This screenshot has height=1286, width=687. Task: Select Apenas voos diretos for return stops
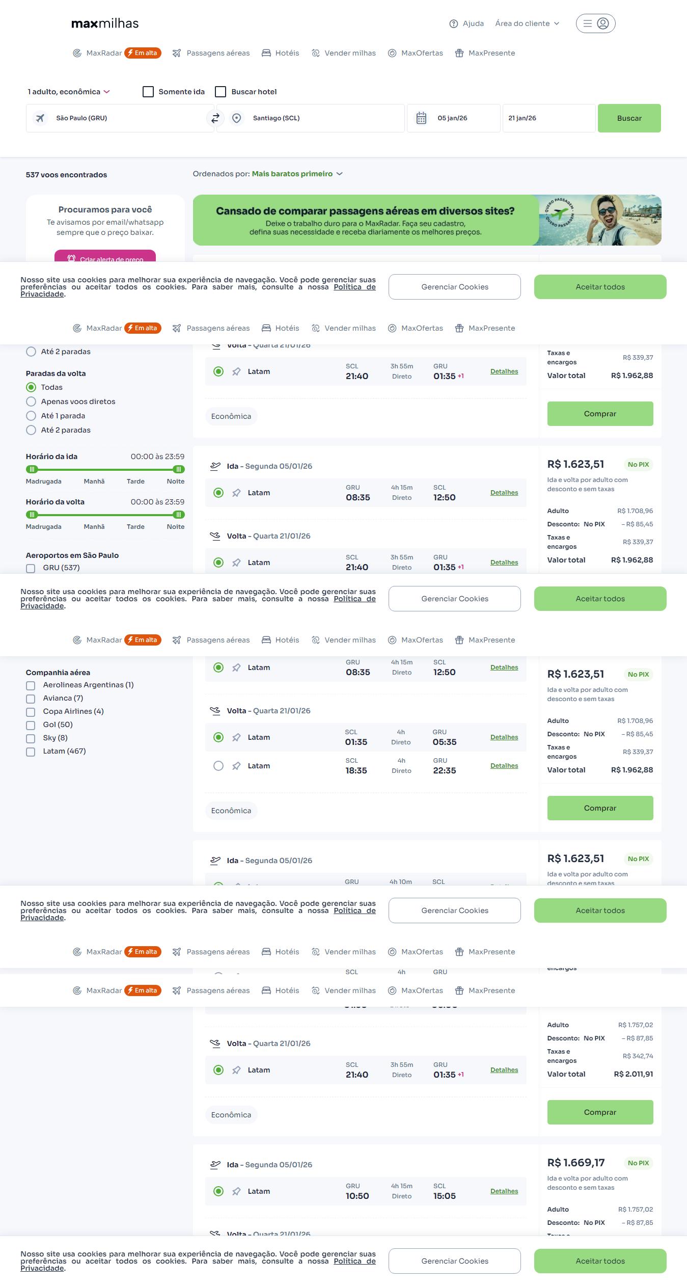pos(31,401)
